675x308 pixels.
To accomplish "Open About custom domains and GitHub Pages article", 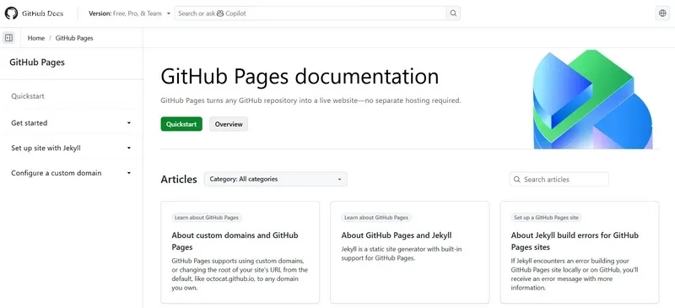I will pos(235,241).
